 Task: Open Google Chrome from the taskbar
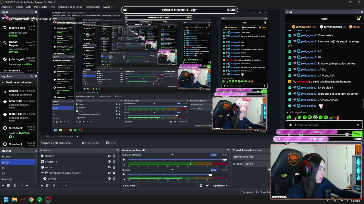pyautogui.click(x=31, y=199)
